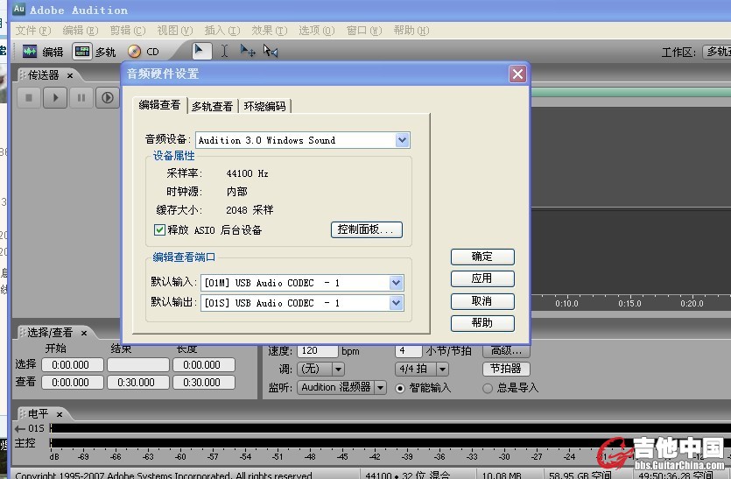
Task: Click the 帮助 button in dialog
Action: tap(482, 323)
